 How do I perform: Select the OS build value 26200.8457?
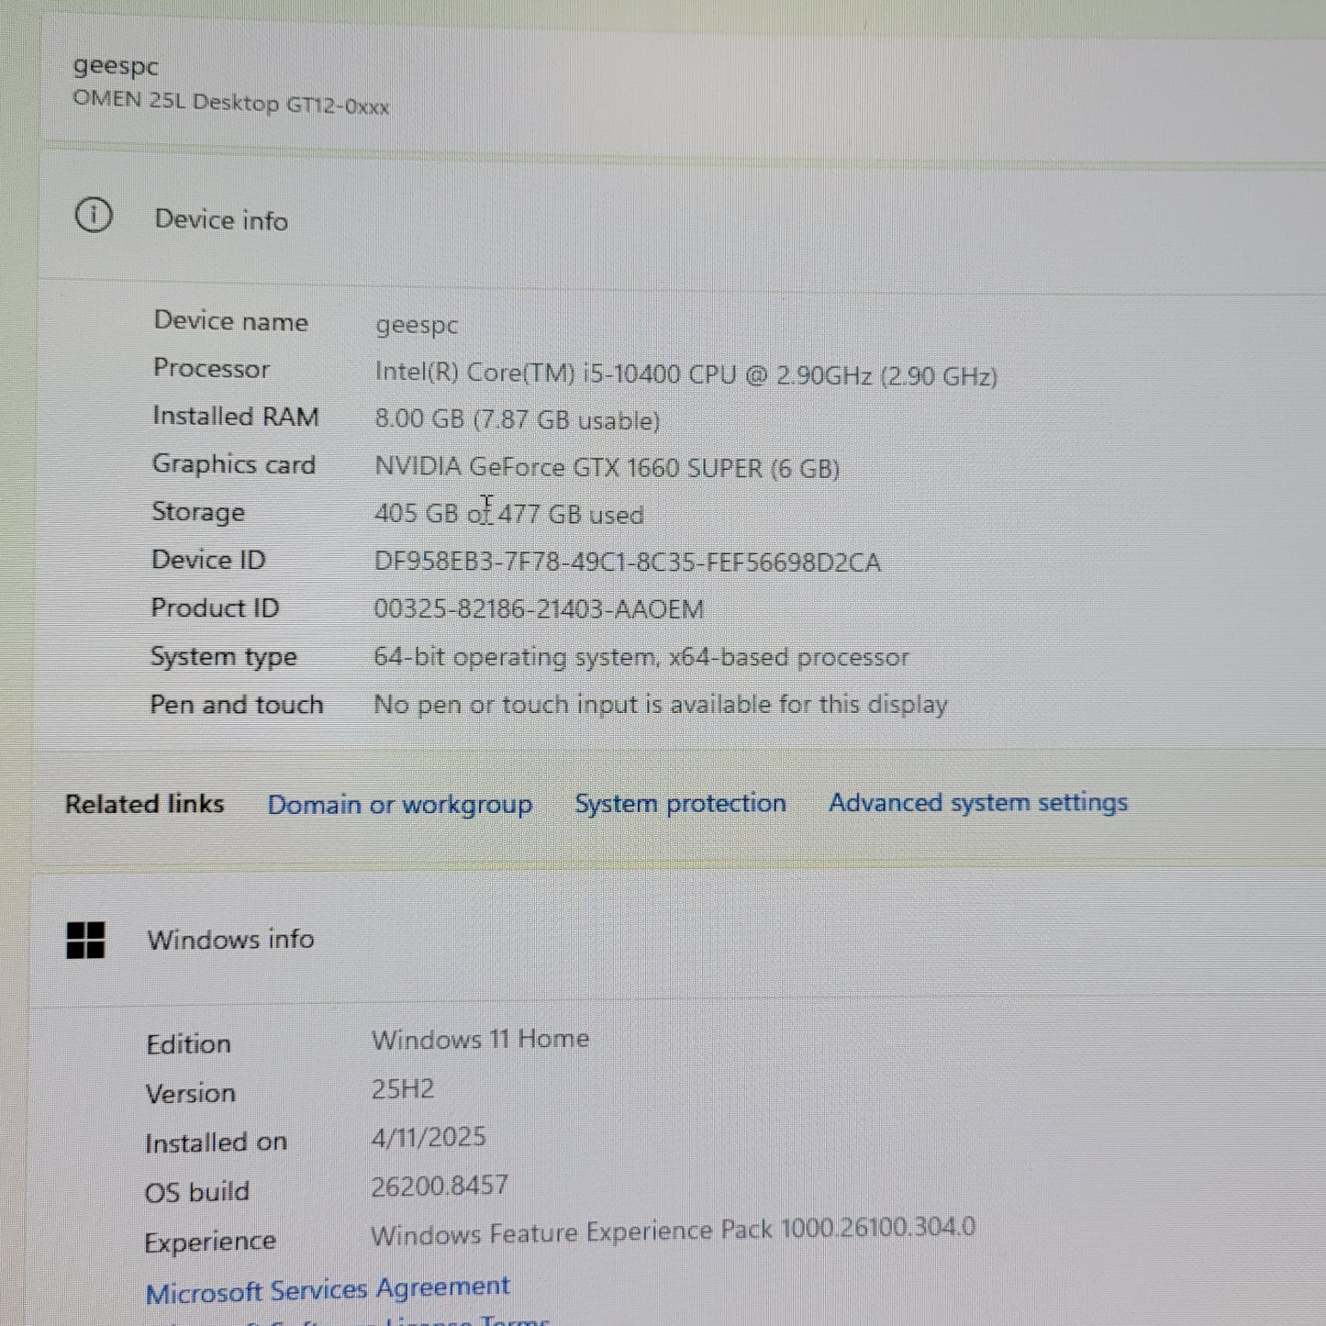point(440,1186)
